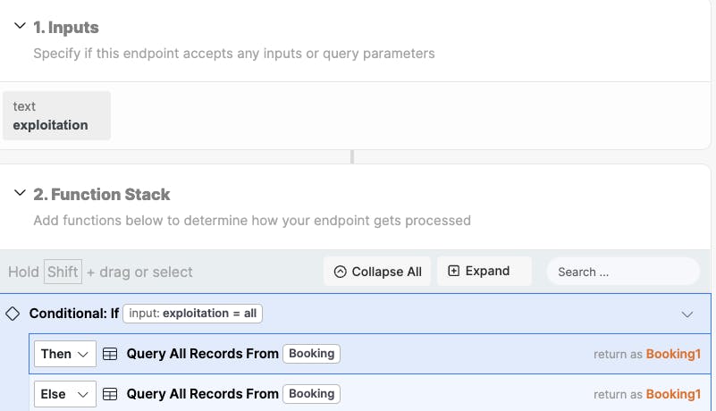Click the Conditional diamond icon

(x=13, y=314)
